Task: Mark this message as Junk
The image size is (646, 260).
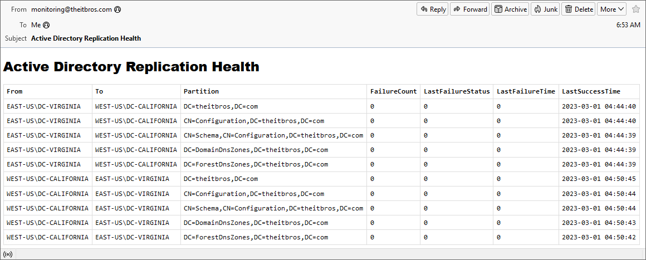Action: pos(545,9)
